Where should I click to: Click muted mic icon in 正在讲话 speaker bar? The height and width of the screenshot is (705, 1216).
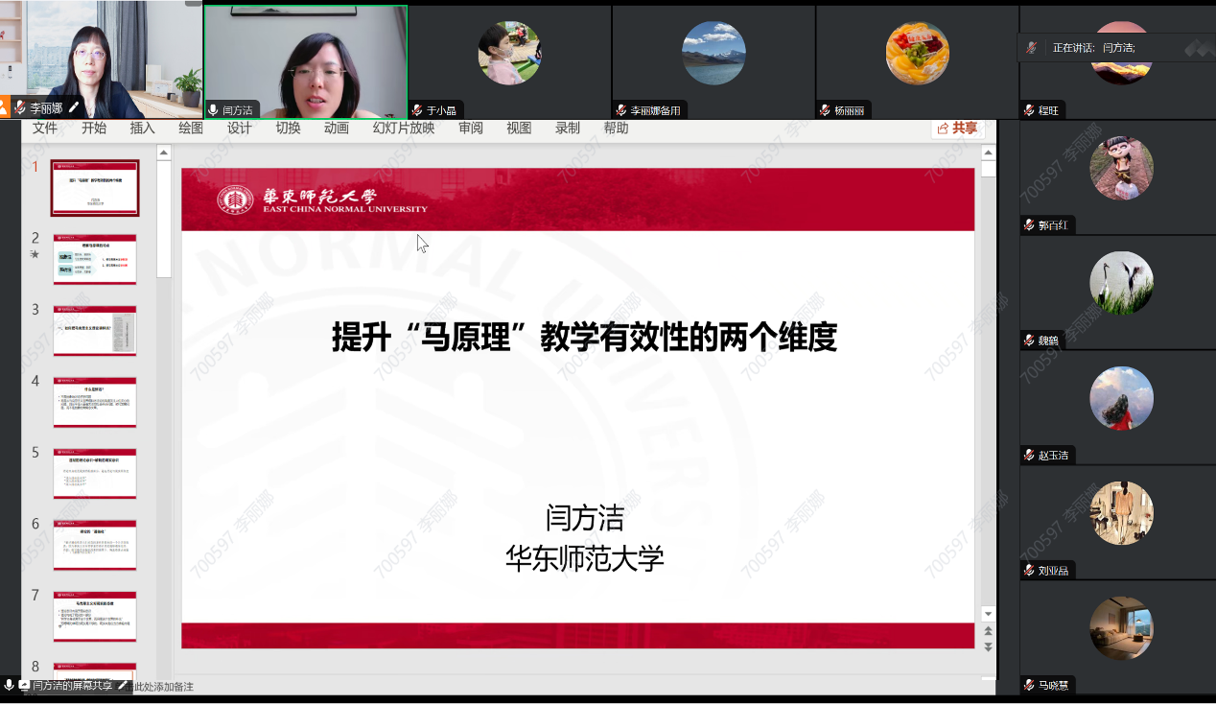[x=1031, y=47]
